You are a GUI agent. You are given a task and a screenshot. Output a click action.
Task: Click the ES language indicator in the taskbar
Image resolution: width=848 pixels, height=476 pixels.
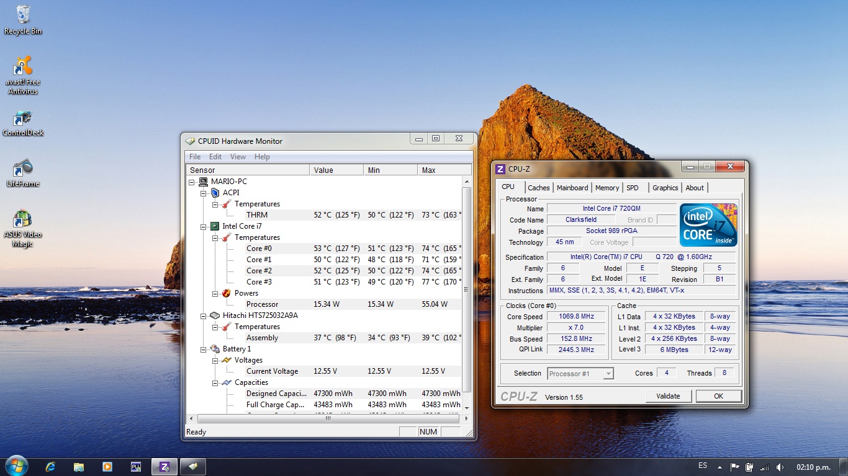[703, 465]
